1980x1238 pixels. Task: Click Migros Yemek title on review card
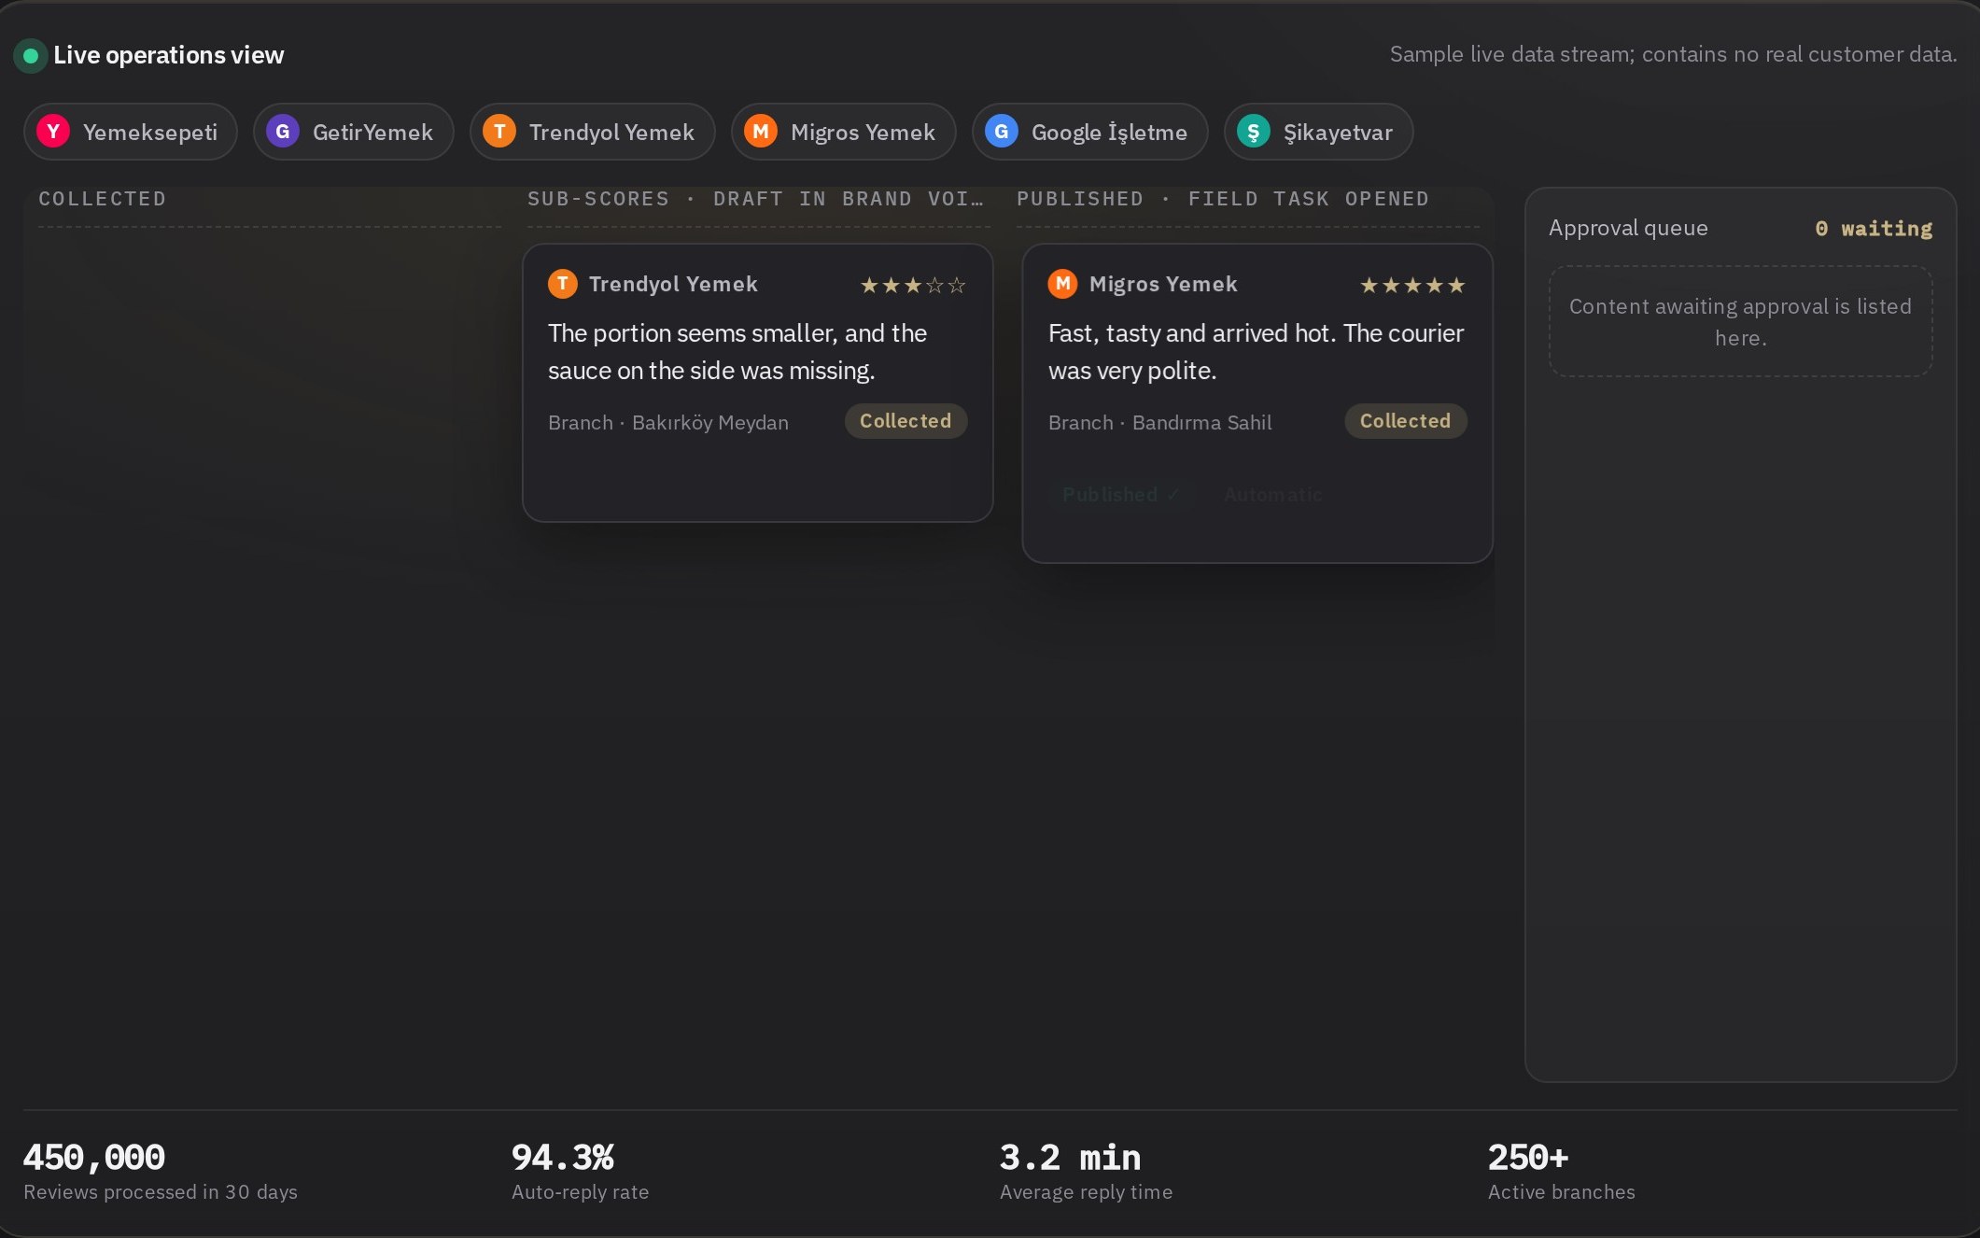(x=1163, y=284)
